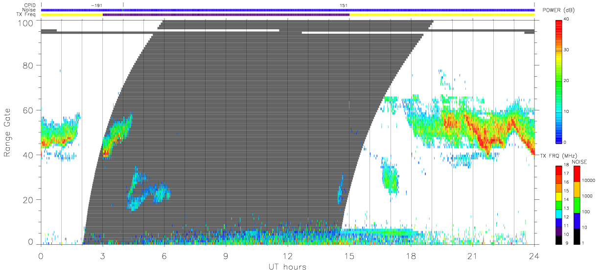Click the UT hours tick label 15
601x277 pixels.
pyautogui.click(x=349, y=256)
